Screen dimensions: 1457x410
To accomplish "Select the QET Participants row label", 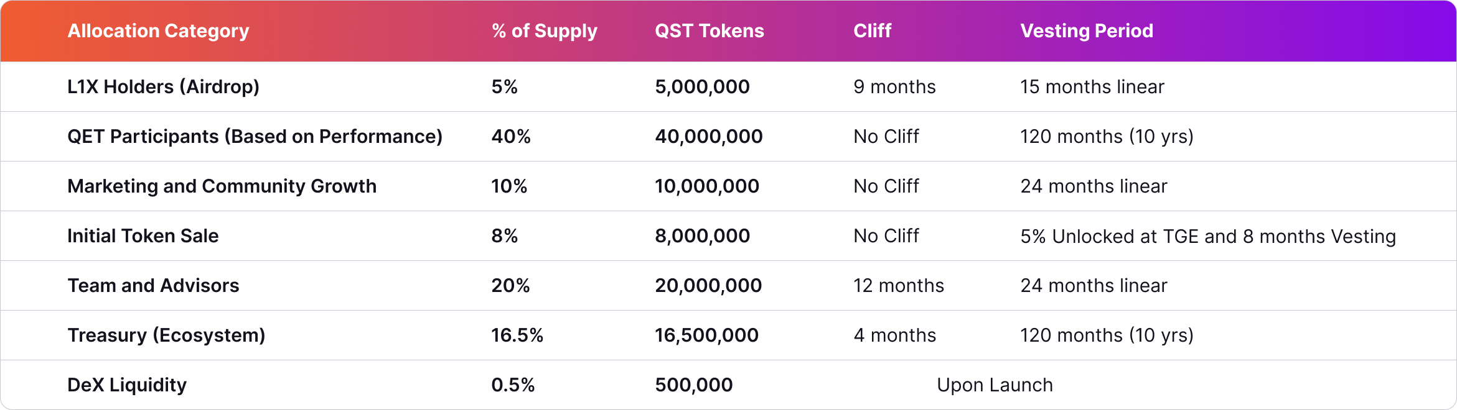I will (x=255, y=137).
